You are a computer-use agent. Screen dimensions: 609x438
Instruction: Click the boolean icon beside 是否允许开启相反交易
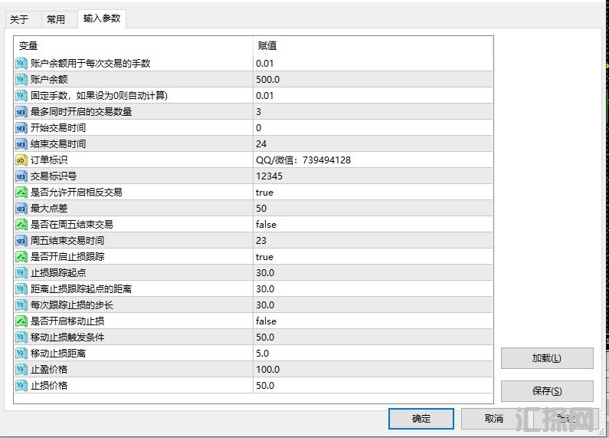coord(21,193)
